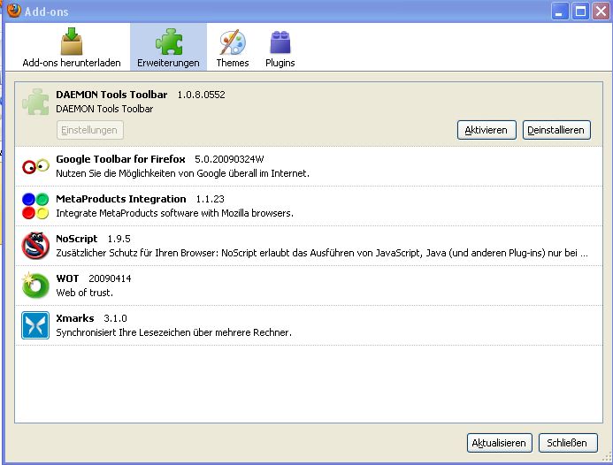Click the Xmarks blue butterfly icon
The image size is (613, 465).
click(x=35, y=325)
